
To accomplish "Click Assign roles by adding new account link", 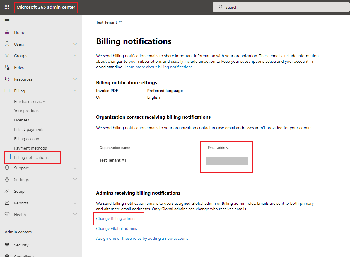I will pyautogui.click(x=142, y=238).
